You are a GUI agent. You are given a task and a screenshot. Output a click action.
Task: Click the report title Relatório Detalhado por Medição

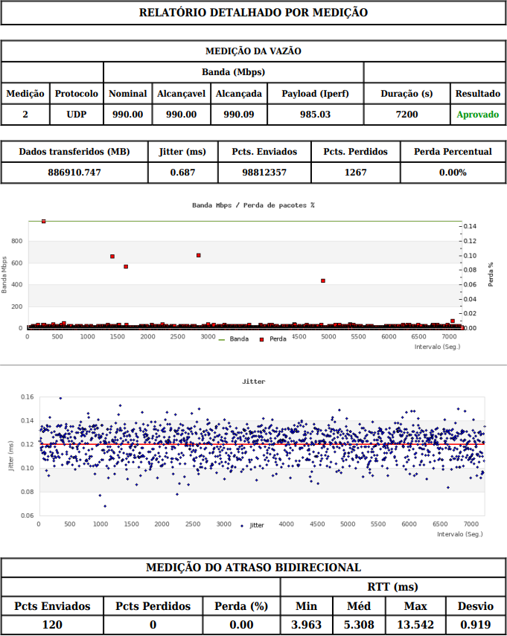(253, 13)
